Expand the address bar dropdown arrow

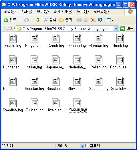point(116,29)
